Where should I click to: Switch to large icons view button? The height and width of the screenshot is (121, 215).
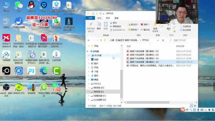point(195,106)
